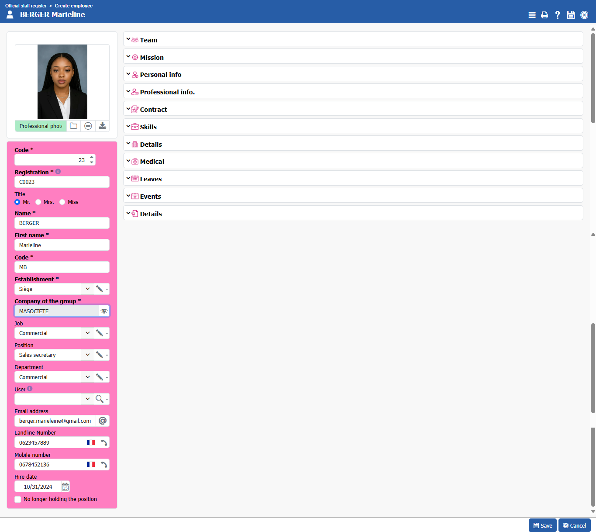The height and width of the screenshot is (532, 596).
Task: Click the floppy disk save icon in header
Action: pos(571,15)
